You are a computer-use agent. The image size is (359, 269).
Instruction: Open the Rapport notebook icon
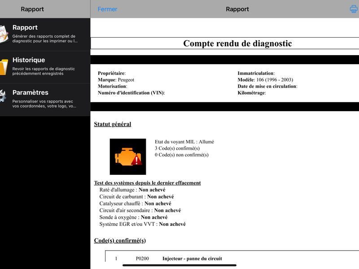click(x=4, y=35)
